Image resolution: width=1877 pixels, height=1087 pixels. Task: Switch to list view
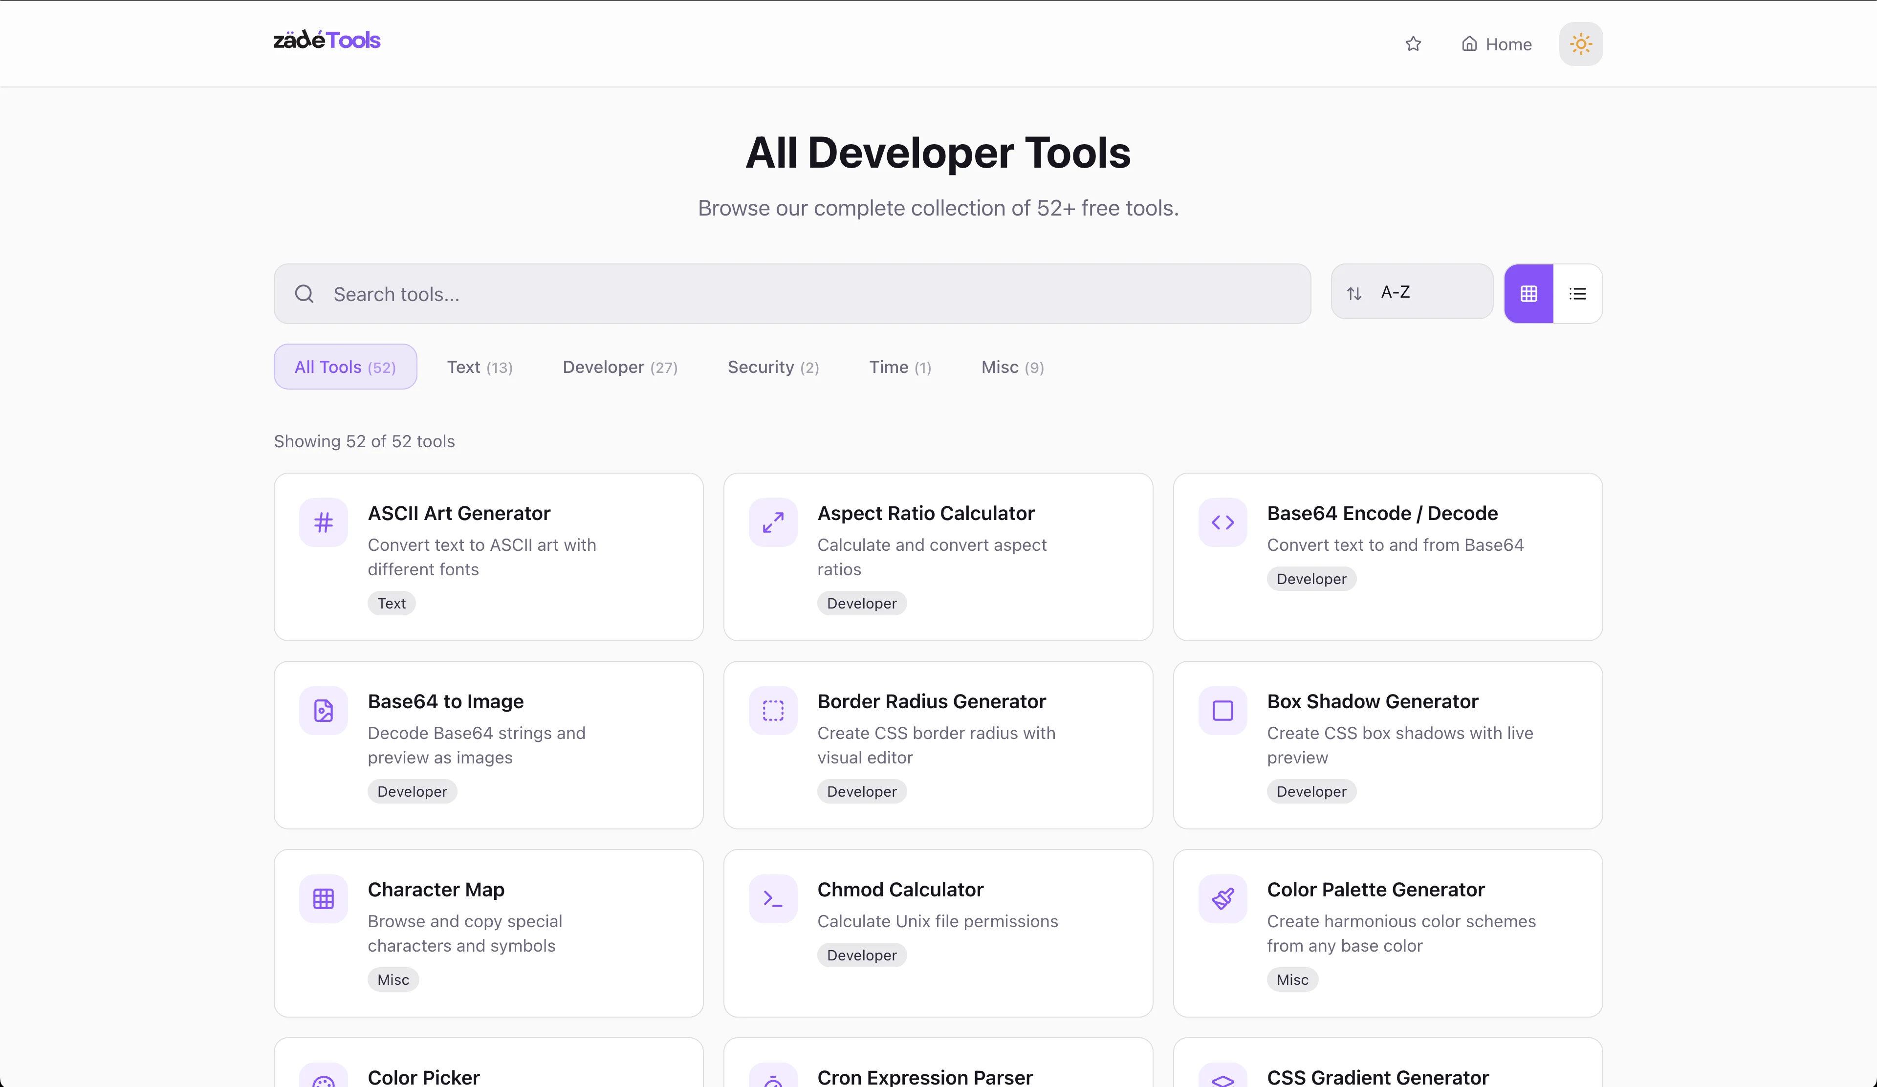(1577, 293)
